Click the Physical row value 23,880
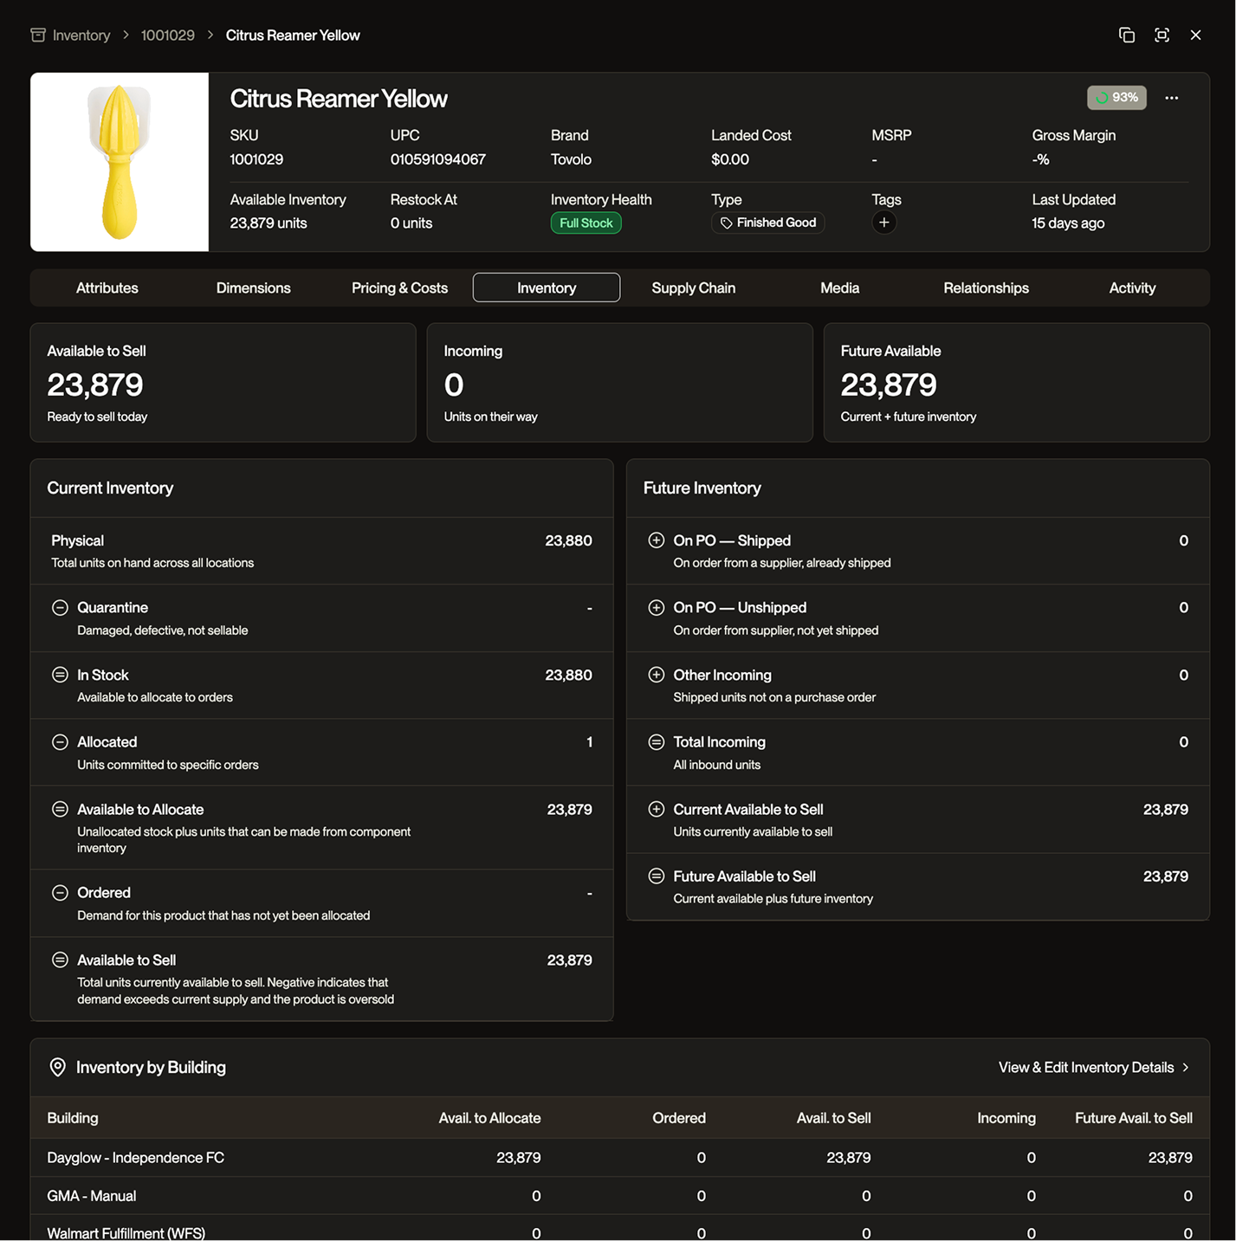This screenshot has height=1241, width=1236. [x=568, y=540]
